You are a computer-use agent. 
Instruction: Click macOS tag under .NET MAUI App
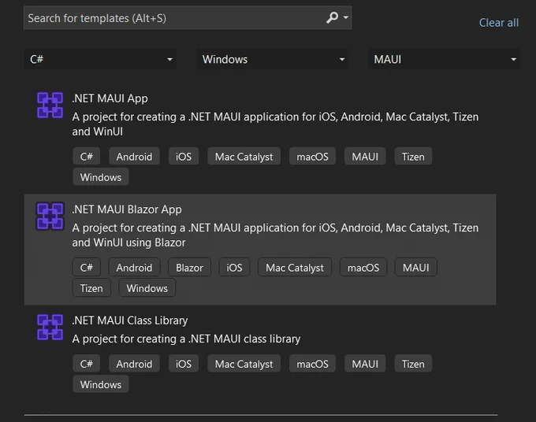coord(312,157)
